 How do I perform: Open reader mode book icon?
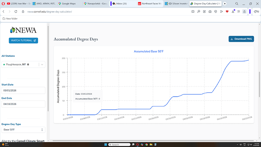pyautogui.click(x=193, y=11)
